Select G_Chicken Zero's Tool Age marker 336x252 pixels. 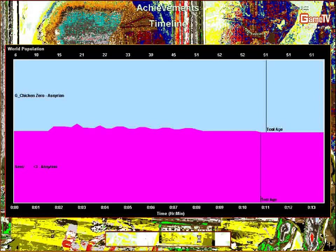click(x=274, y=129)
